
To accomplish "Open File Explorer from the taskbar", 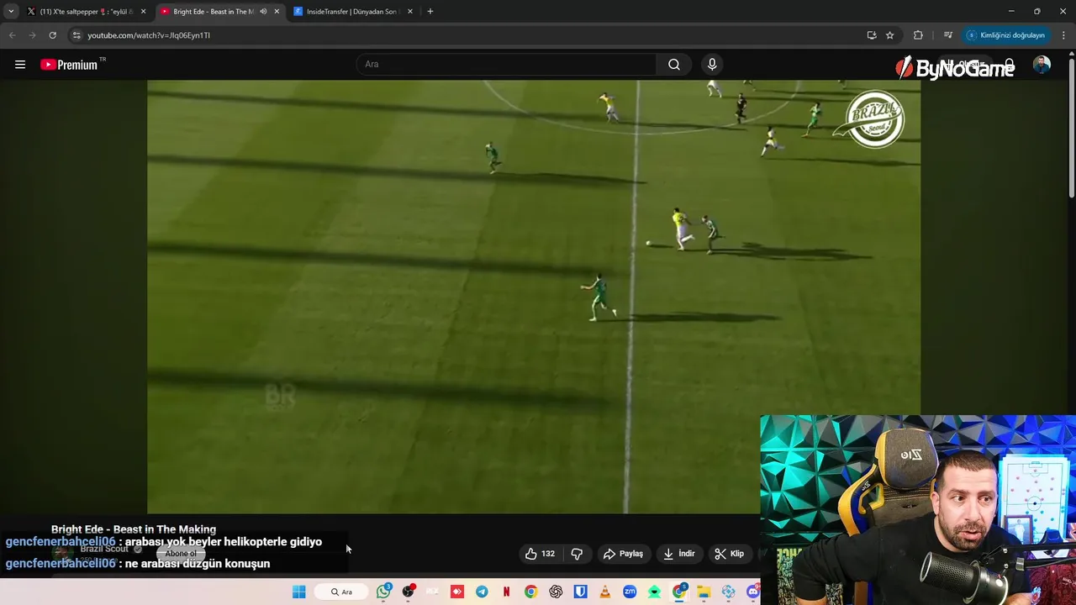I will coord(704,592).
